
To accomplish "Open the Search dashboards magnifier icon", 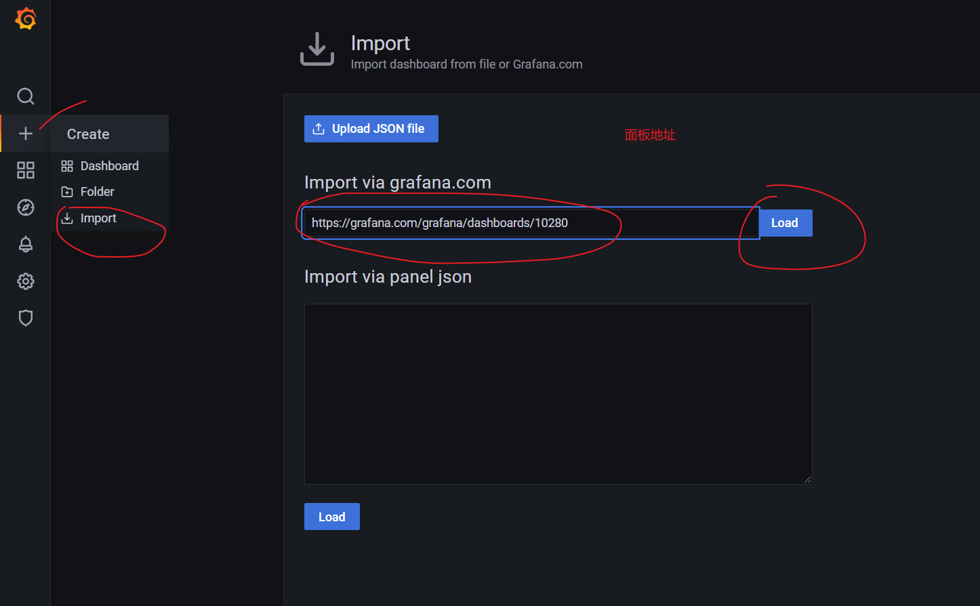I will click(25, 96).
